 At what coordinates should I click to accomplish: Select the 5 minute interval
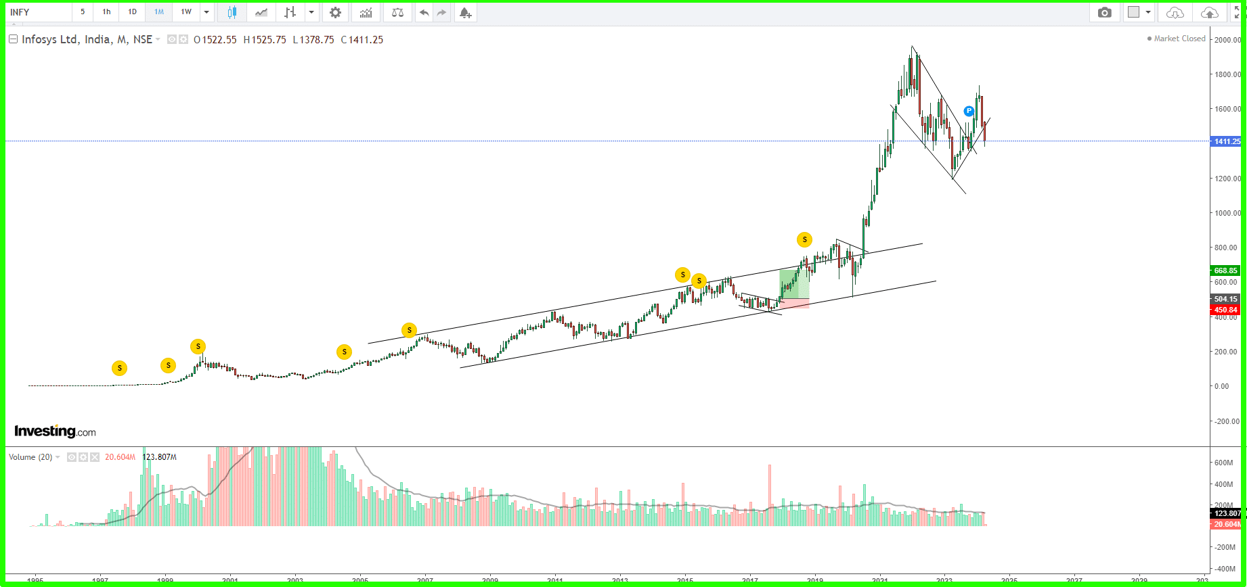pyautogui.click(x=83, y=12)
